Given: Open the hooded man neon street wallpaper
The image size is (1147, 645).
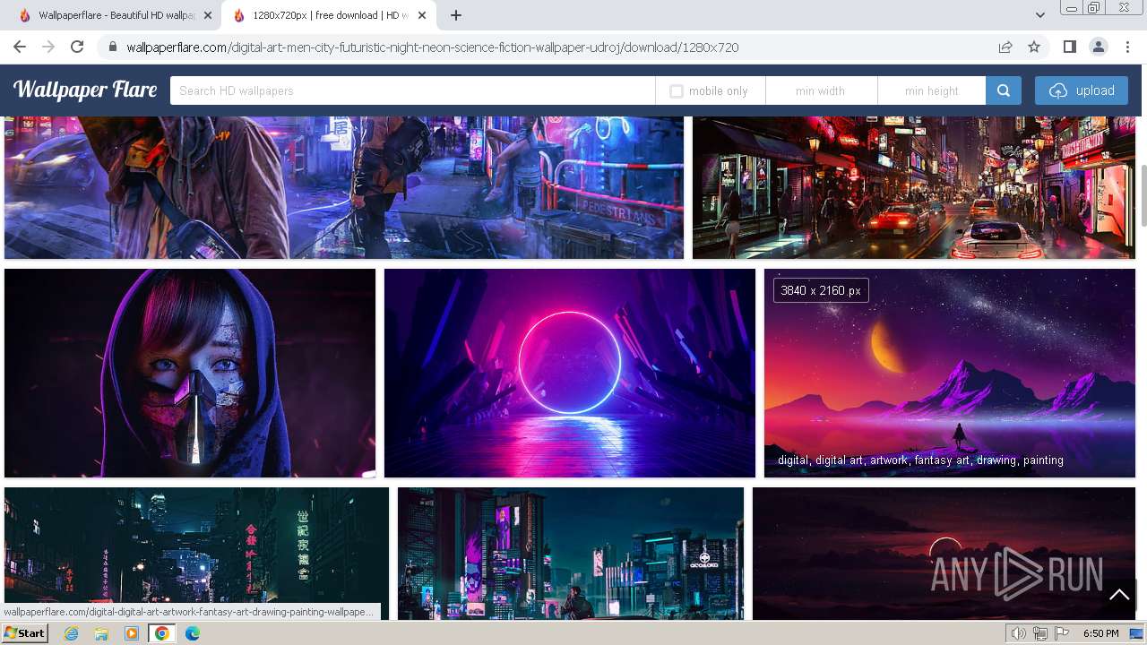Looking at the screenshot, I should 344,187.
